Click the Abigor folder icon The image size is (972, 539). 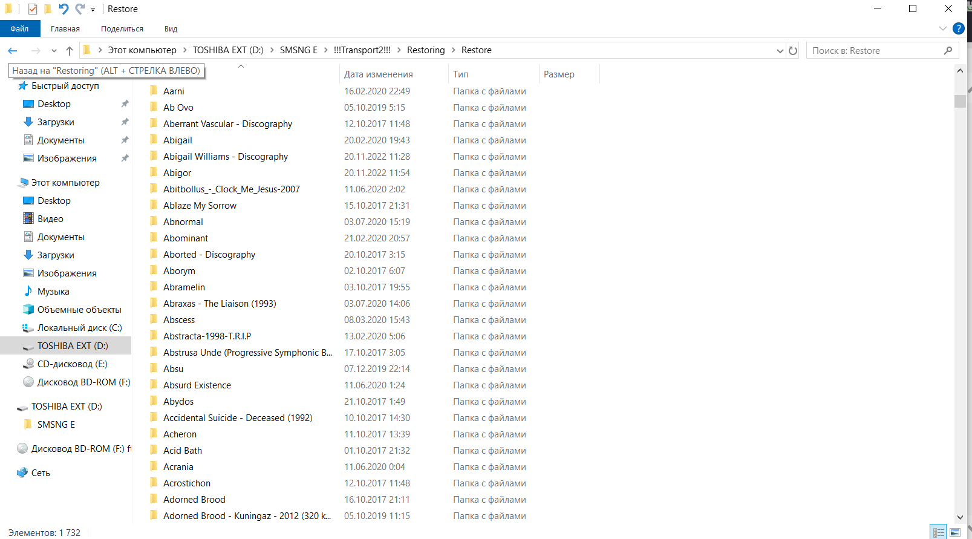point(154,172)
